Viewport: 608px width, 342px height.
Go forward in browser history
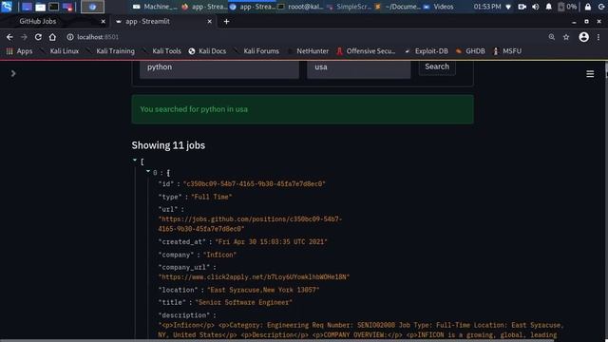pos(24,37)
